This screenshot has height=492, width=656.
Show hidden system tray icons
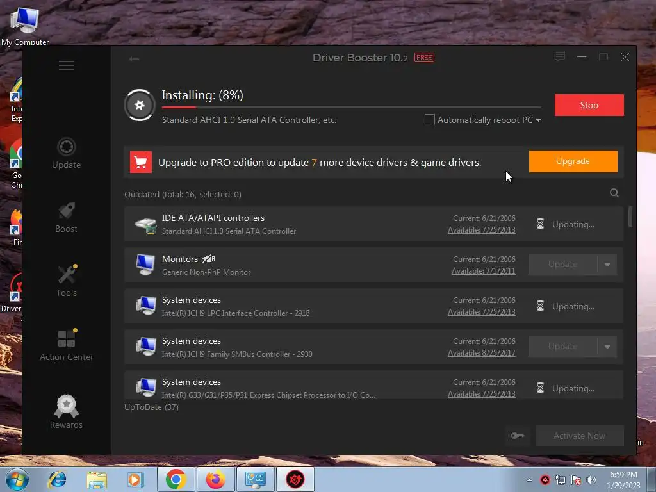pos(529,480)
